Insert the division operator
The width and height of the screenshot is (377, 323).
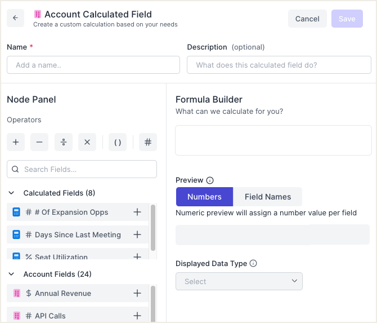point(64,142)
